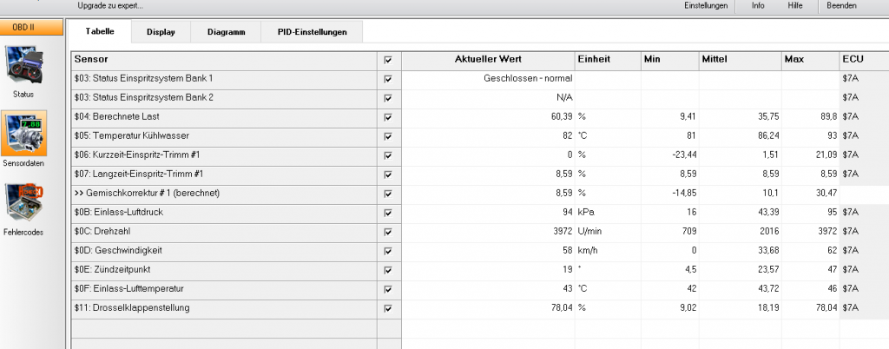Open the Fehlercodes laptop icon
Viewport: 889px width, 349px height.
tap(23, 202)
